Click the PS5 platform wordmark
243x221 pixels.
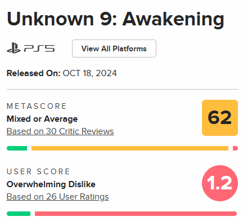click(39, 48)
